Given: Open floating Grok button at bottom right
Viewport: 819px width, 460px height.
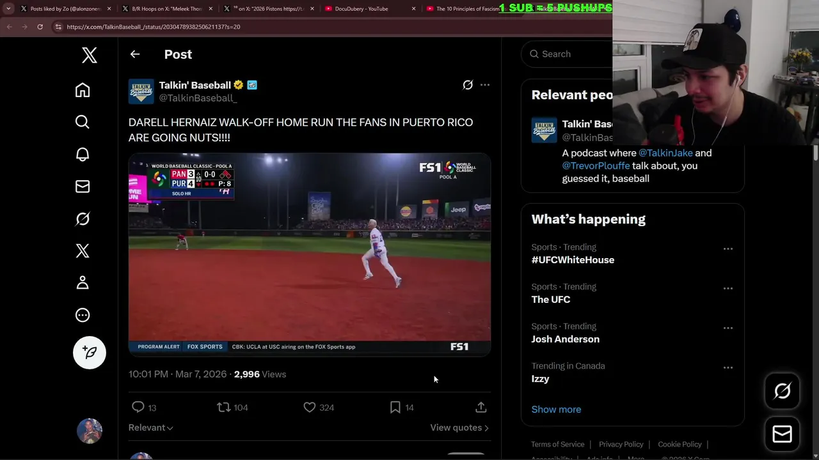Looking at the screenshot, I should tap(782, 391).
